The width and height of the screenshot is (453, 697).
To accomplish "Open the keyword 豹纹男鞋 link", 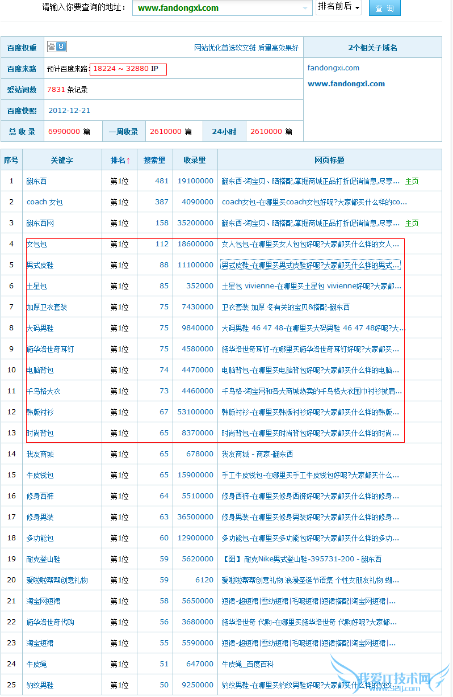I will tap(40, 686).
